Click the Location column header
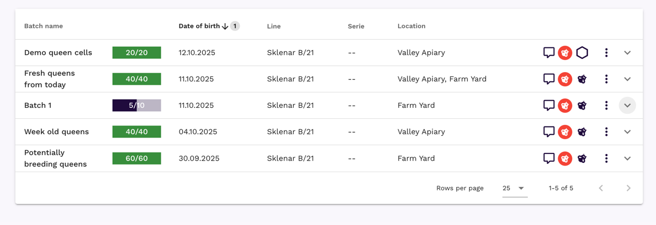Image resolution: width=656 pixels, height=225 pixels. (411, 26)
